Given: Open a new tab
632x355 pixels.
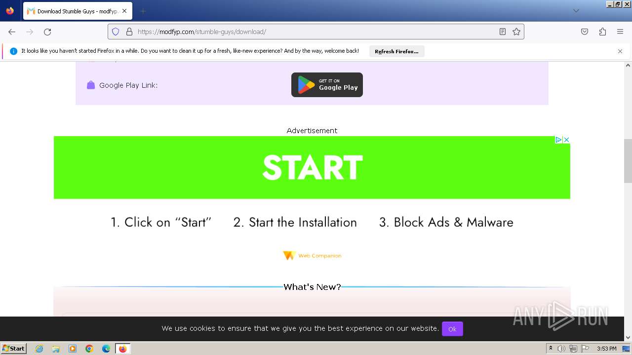Looking at the screenshot, I should (x=143, y=11).
